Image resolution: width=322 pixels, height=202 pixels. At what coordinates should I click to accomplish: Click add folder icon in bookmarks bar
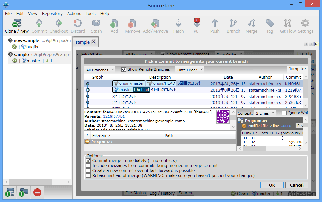(x=23, y=192)
